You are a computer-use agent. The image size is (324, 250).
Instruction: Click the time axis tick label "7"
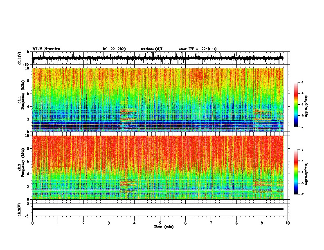tap(211, 223)
